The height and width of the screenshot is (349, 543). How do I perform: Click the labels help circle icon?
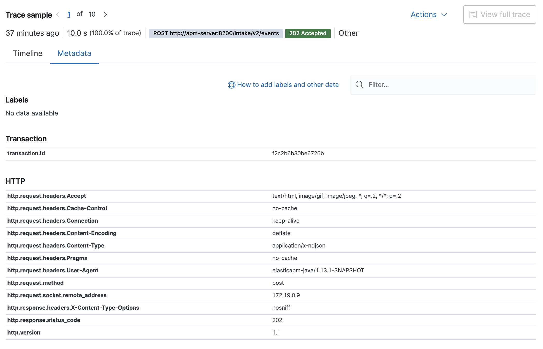[x=230, y=85]
